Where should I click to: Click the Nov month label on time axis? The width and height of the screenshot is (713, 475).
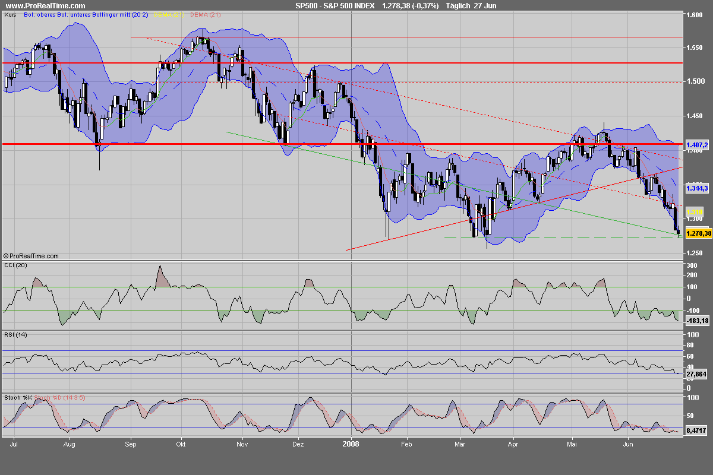(242, 443)
